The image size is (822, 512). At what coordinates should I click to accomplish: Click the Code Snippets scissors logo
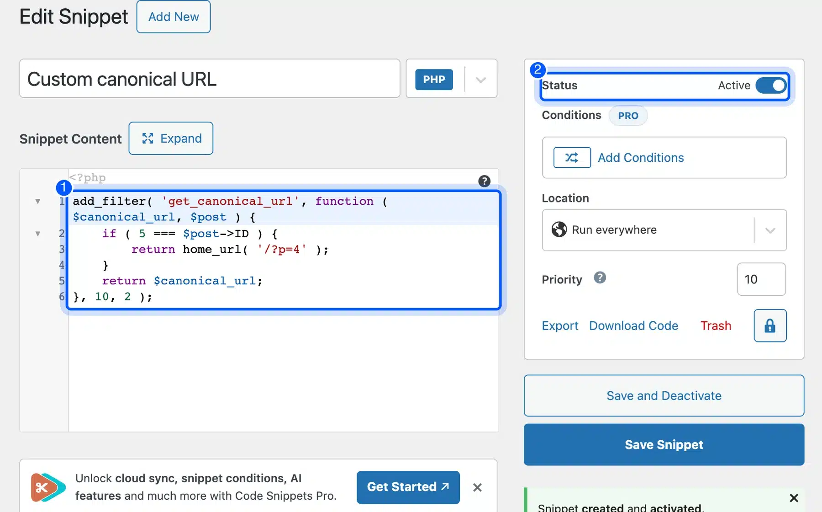point(47,487)
